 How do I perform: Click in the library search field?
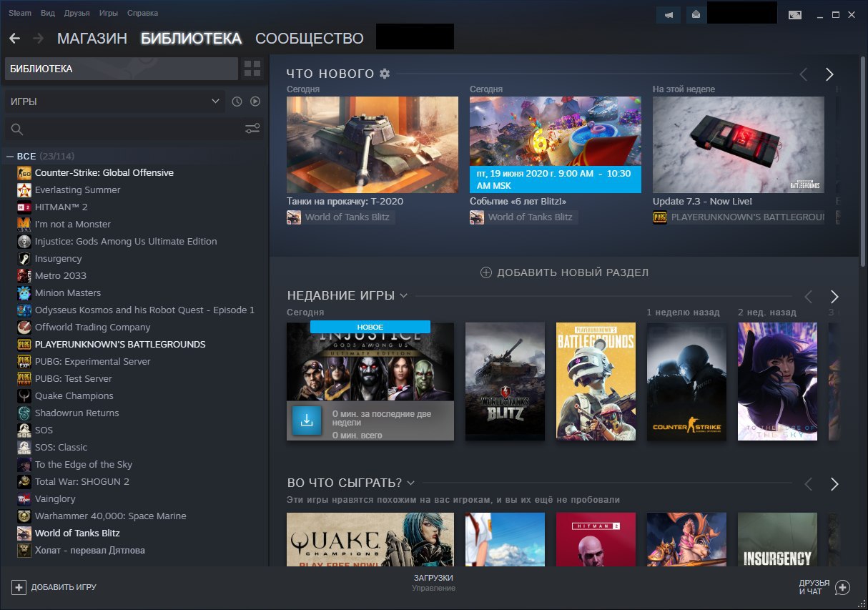click(x=136, y=129)
